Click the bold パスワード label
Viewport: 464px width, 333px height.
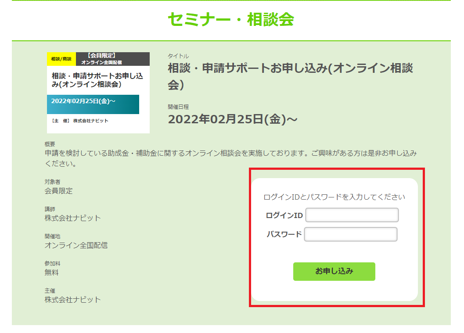tap(284, 234)
